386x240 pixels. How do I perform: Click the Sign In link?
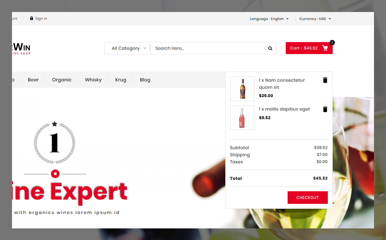pos(41,18)
